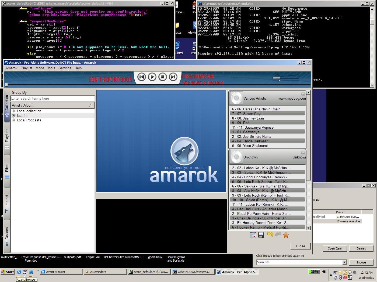377x282 pixels.
Task: Click the cmd.exe window down scroll arrow
Action: (x=372, y=85)
